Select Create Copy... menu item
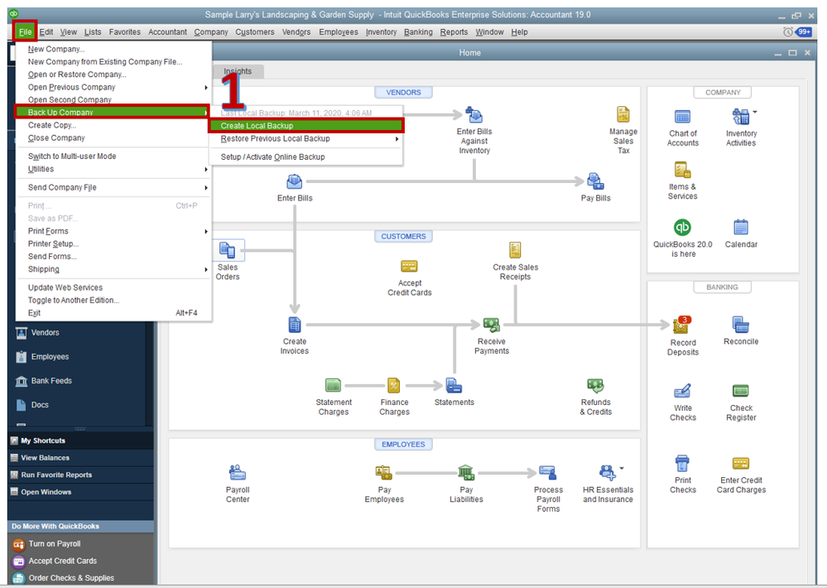The height and width of the screenshot is (588, 827). tap(113, 125)
